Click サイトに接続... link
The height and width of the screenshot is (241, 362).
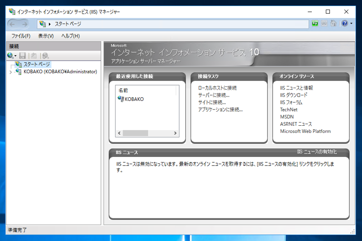click(x=212, y=102)
